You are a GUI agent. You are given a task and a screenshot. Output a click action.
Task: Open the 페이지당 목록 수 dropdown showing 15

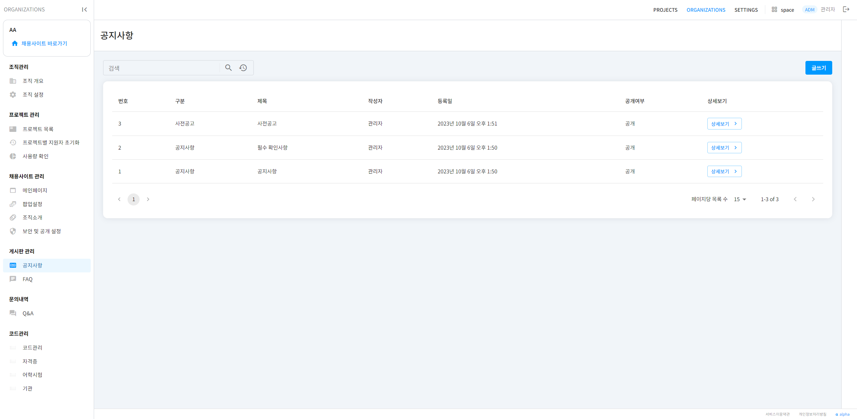click(740, 199)
